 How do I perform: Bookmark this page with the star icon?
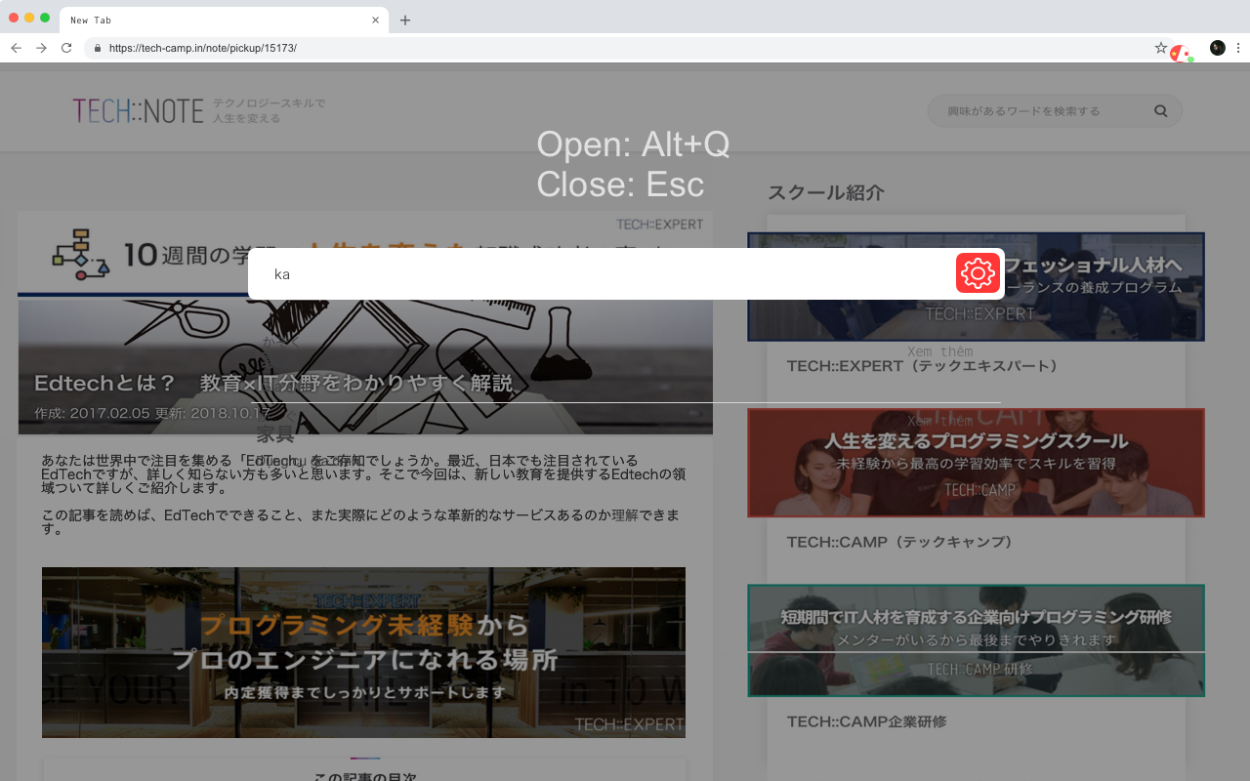click(1160, 48)
